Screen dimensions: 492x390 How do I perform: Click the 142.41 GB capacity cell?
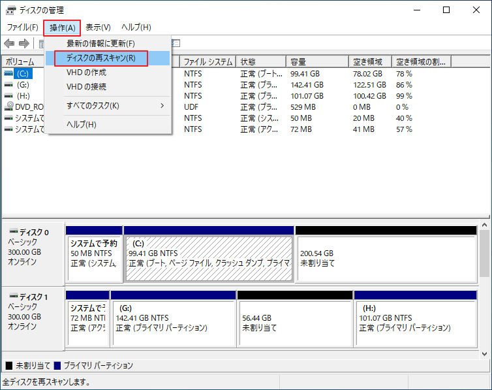pyautogui.click(x=307, y=85)
